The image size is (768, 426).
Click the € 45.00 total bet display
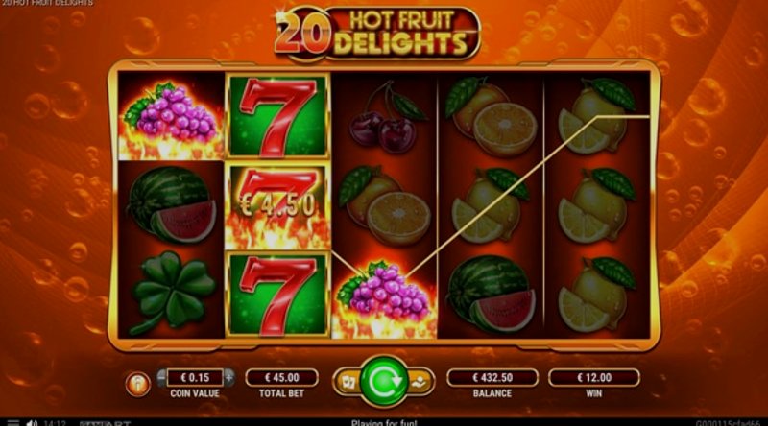[281, 377]
